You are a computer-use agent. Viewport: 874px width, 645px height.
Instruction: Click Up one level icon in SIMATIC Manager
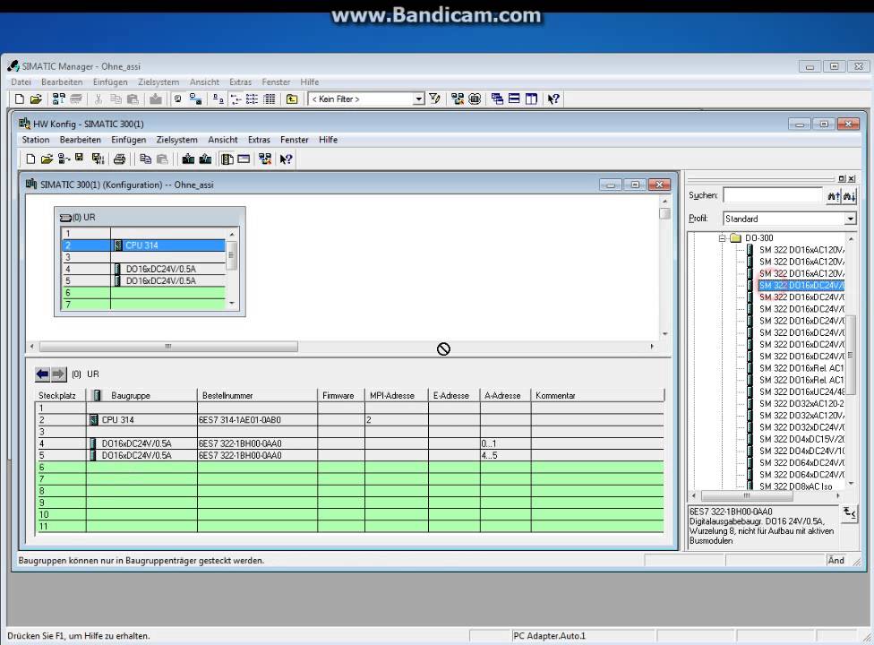click(x=292, y=99)
